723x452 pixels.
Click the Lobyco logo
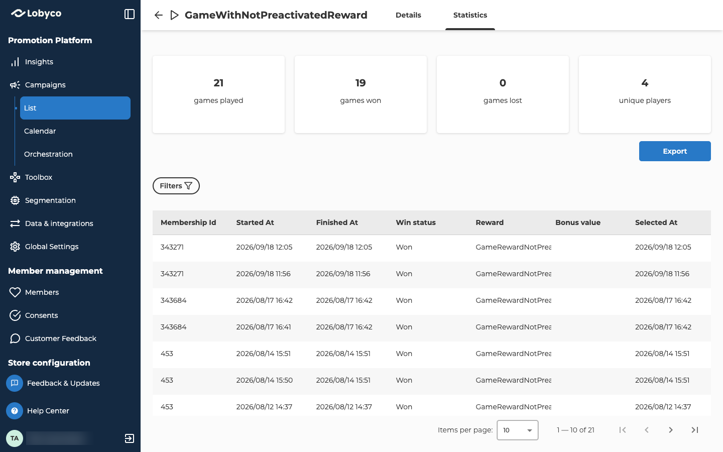click(36, 14)
